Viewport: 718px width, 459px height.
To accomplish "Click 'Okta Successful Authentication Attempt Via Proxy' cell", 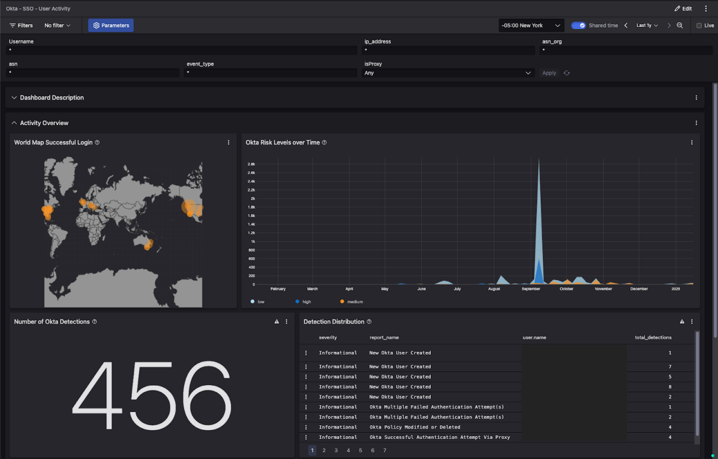I will [440, 437].
